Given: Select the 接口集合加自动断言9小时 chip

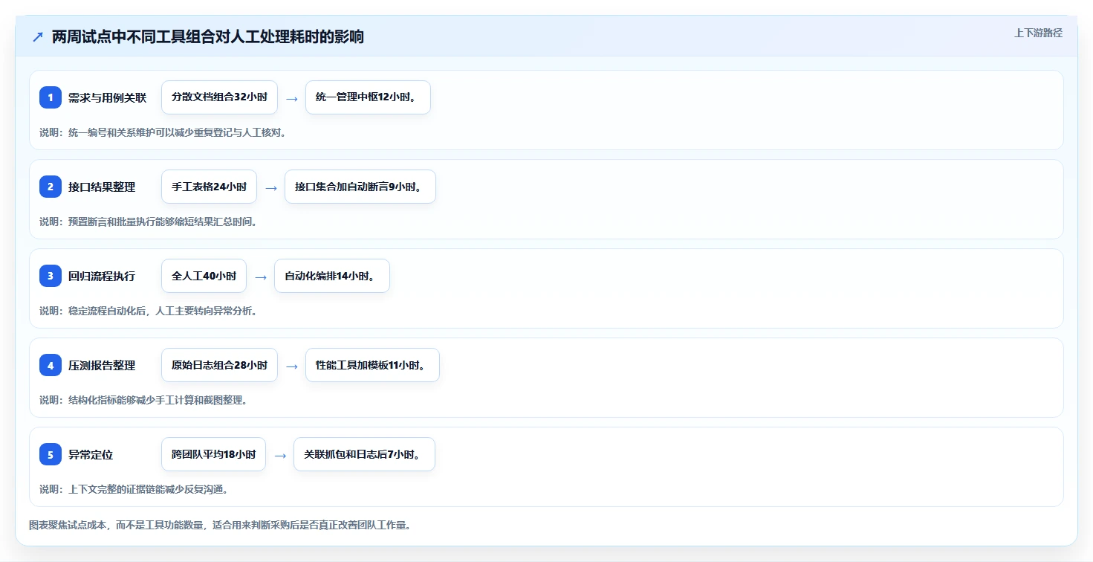Looking at the screenshot, I should click(x=360, y=187).
